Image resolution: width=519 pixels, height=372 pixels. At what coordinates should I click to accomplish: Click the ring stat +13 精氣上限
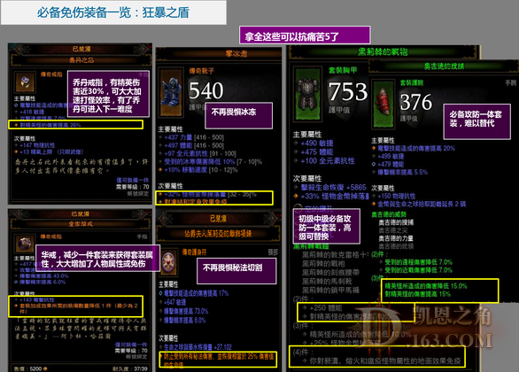pos(51,152)
